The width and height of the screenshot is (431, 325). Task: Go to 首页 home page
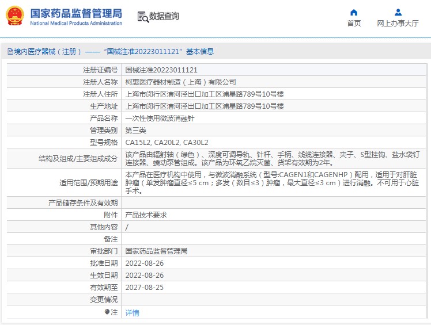[x=354, y=24]
